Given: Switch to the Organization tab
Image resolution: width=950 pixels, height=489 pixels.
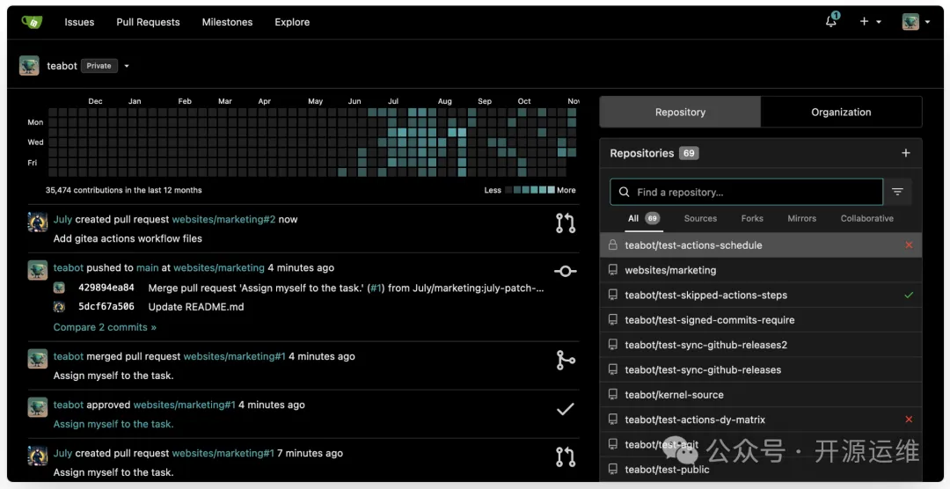Looking at the screenshot, I should click(841, 113).
